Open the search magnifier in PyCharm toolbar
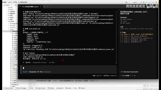The height and width of the screenshot is (90, 161). [156, 2]
